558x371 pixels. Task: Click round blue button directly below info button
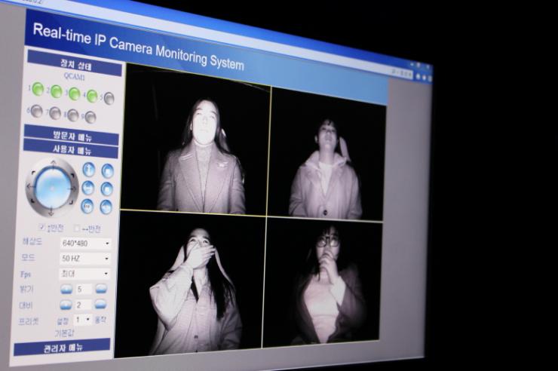pos(88,188)
